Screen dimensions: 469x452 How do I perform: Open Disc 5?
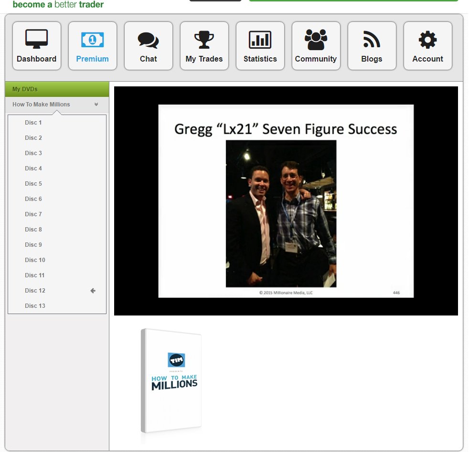(x=33, y=184)
